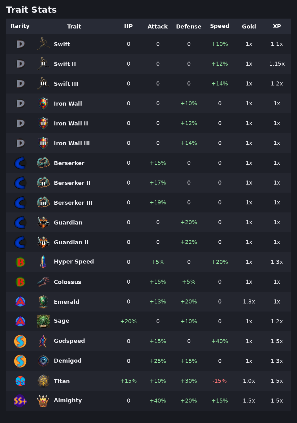Click the Speed column header

[x=220, y=26]
